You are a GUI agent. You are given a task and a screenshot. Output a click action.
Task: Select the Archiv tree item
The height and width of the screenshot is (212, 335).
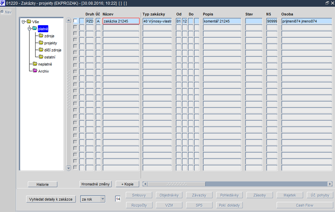pos(44,71)
